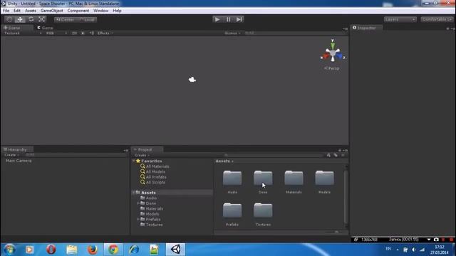Select Main Camera in Hierarchy
This screenshot has height=256, width=456.
[19, 161]
